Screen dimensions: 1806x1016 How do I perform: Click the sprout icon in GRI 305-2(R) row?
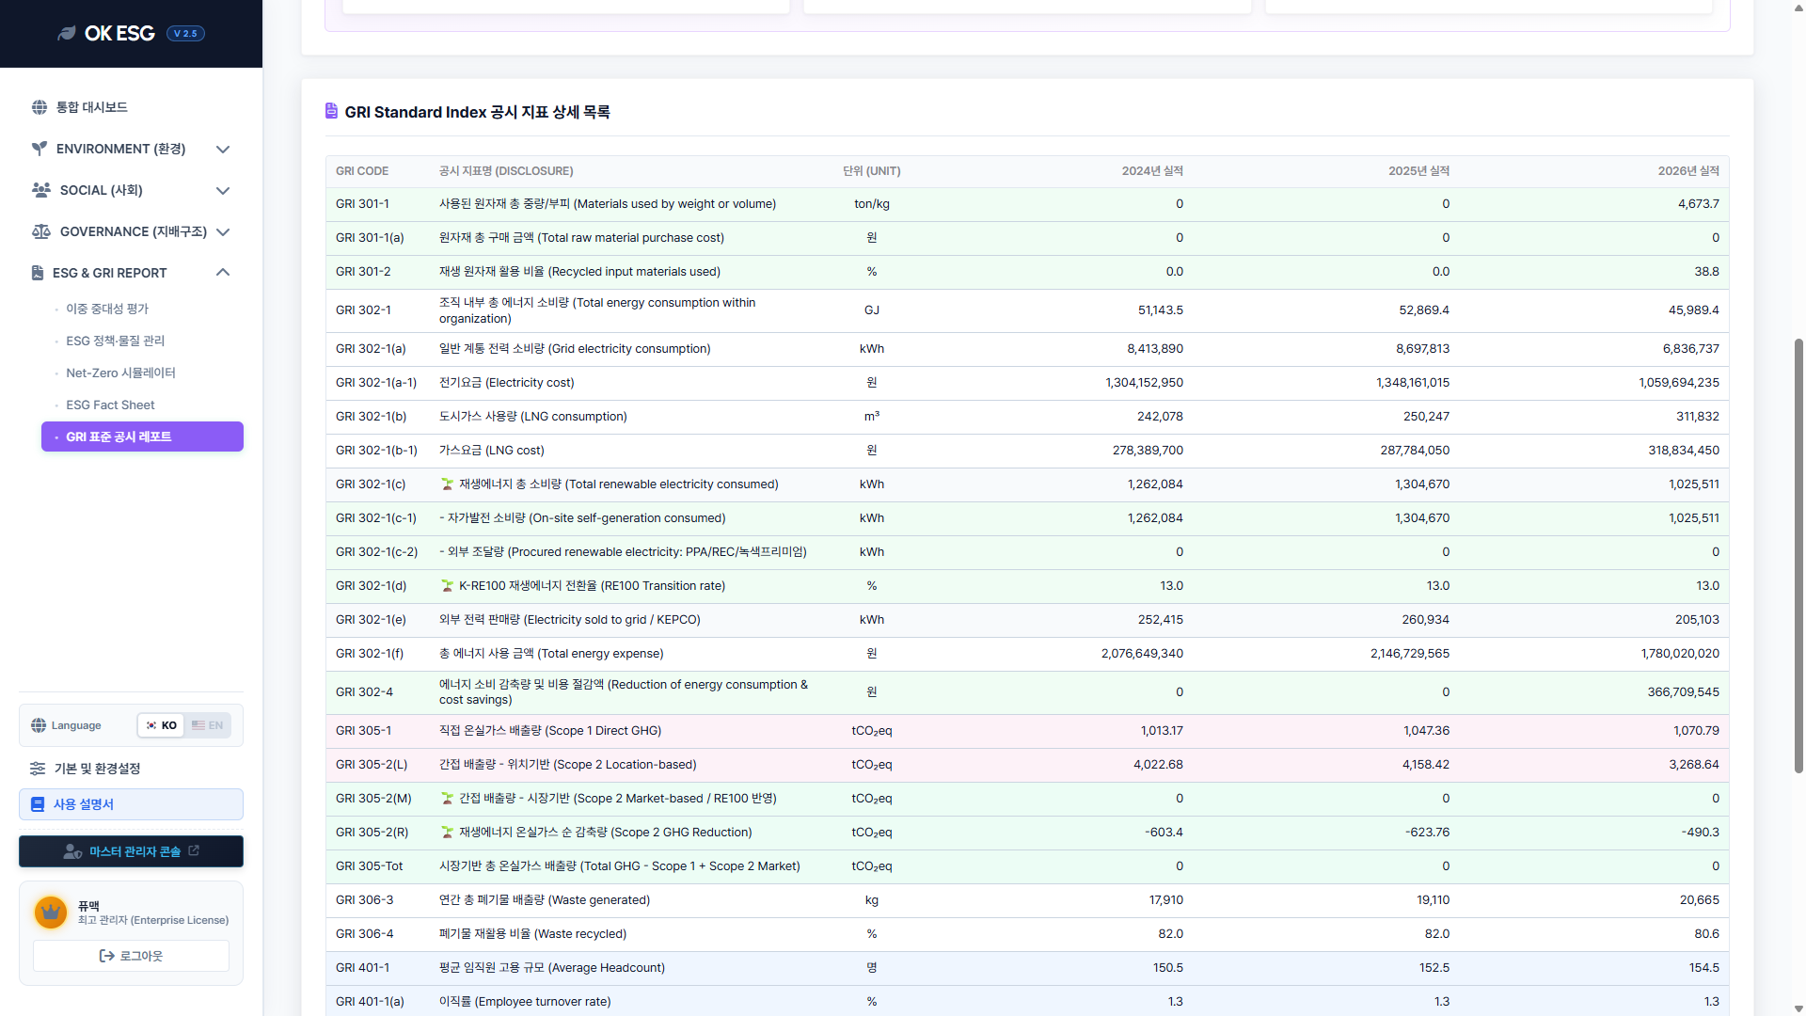pos(448,833)
